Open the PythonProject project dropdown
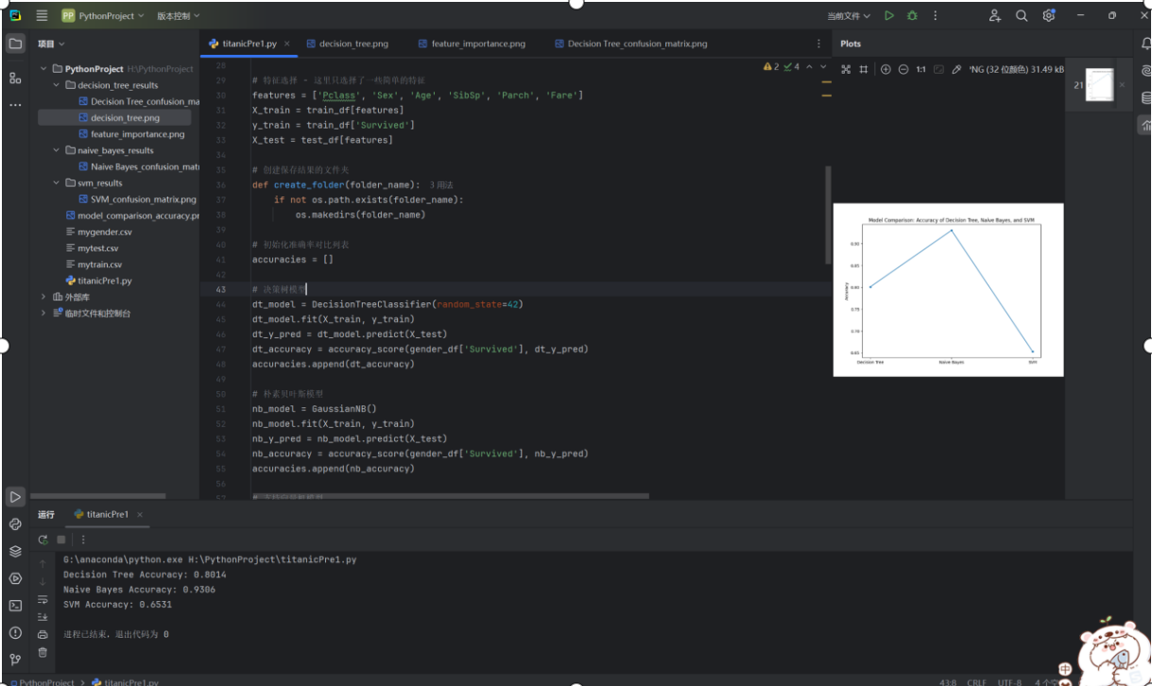 coord(103,16)
